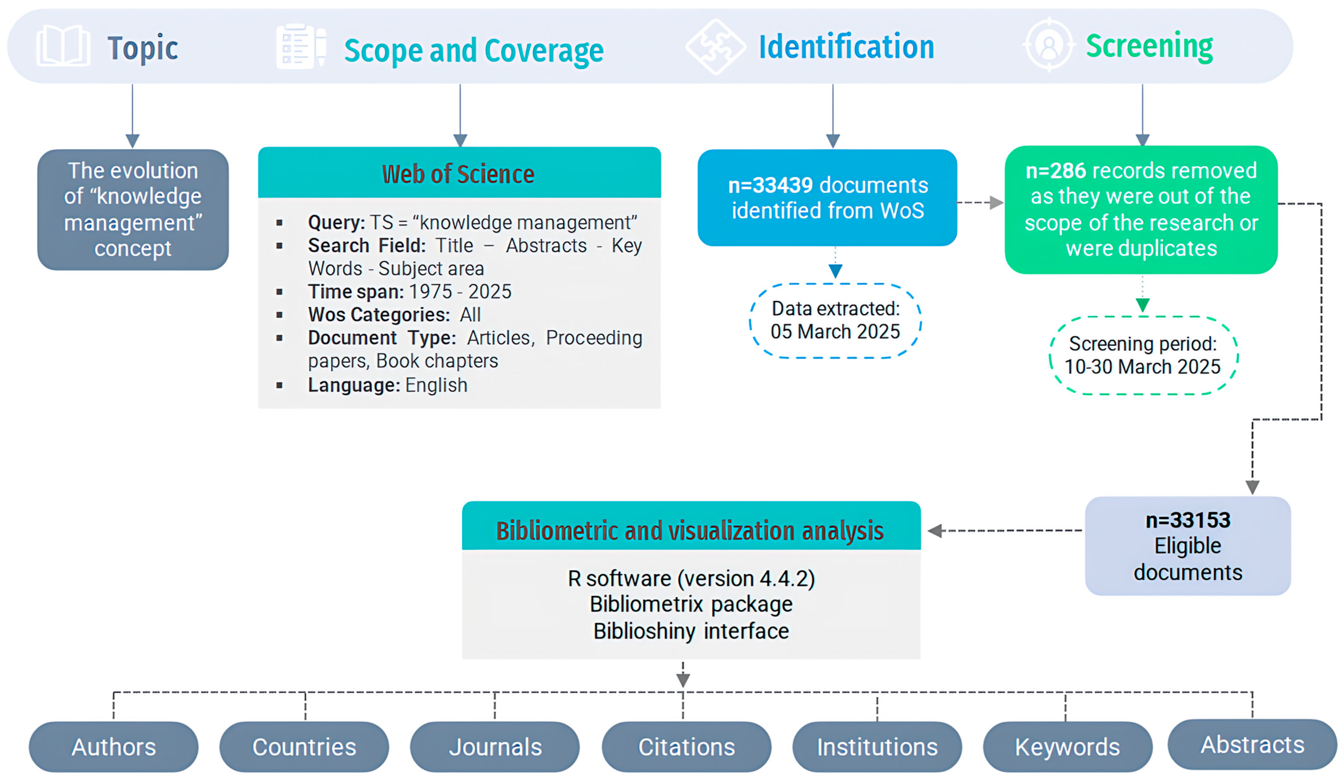
Task: Click the checklist clipboard icon
Action: (x=300, y=46)
